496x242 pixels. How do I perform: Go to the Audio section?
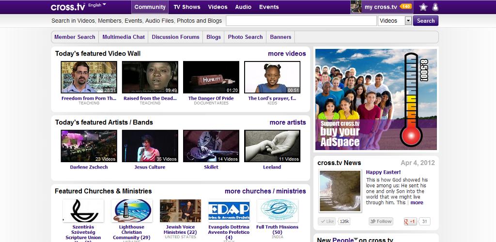click(243, 7)
